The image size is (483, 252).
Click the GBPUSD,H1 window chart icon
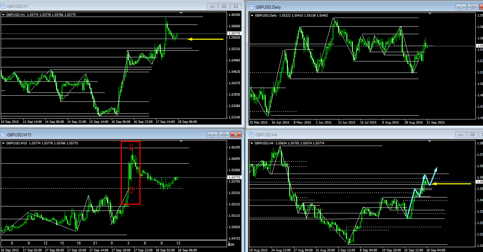pos(3,6)
